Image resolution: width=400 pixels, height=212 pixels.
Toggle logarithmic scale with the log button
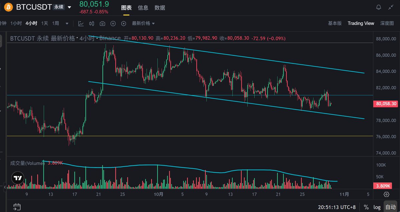tap(377, 207)
